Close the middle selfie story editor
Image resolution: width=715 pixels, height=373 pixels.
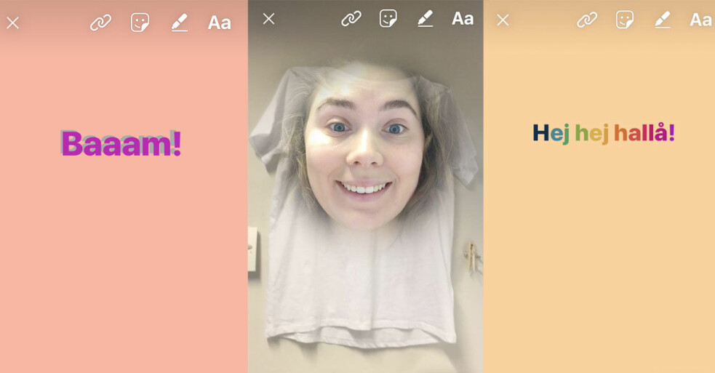point(268,19)
